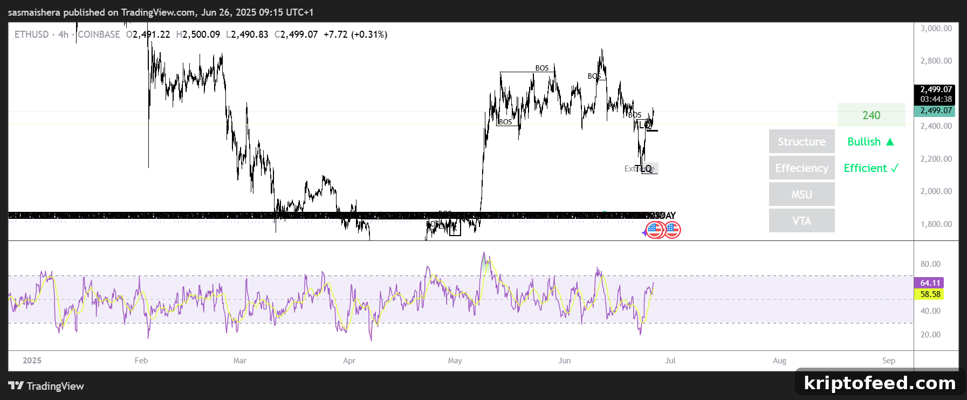
Task: Click the header text with publisher sasmaishera
Action: (x=161, y=12)
